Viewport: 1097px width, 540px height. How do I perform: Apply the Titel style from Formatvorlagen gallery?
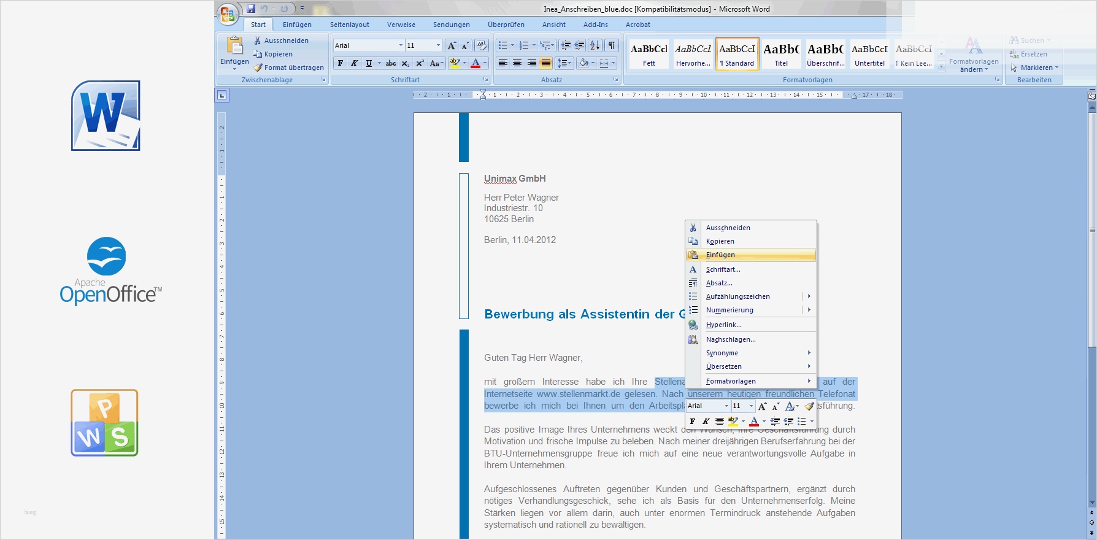(781, 54)
